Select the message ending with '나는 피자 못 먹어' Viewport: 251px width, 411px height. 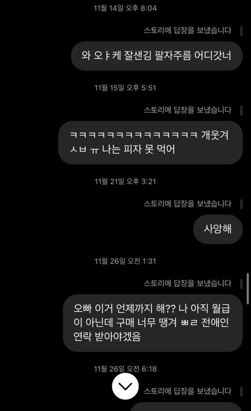151,143
